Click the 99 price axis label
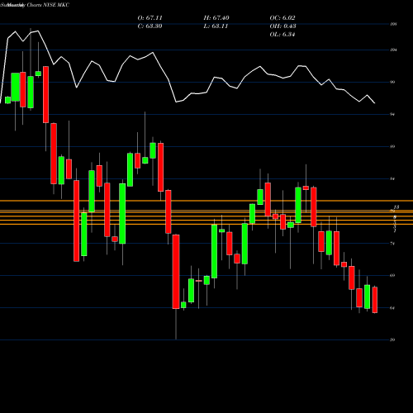This screenshot has height=413, width=413. pyautogui.click(x=392, y=82)
